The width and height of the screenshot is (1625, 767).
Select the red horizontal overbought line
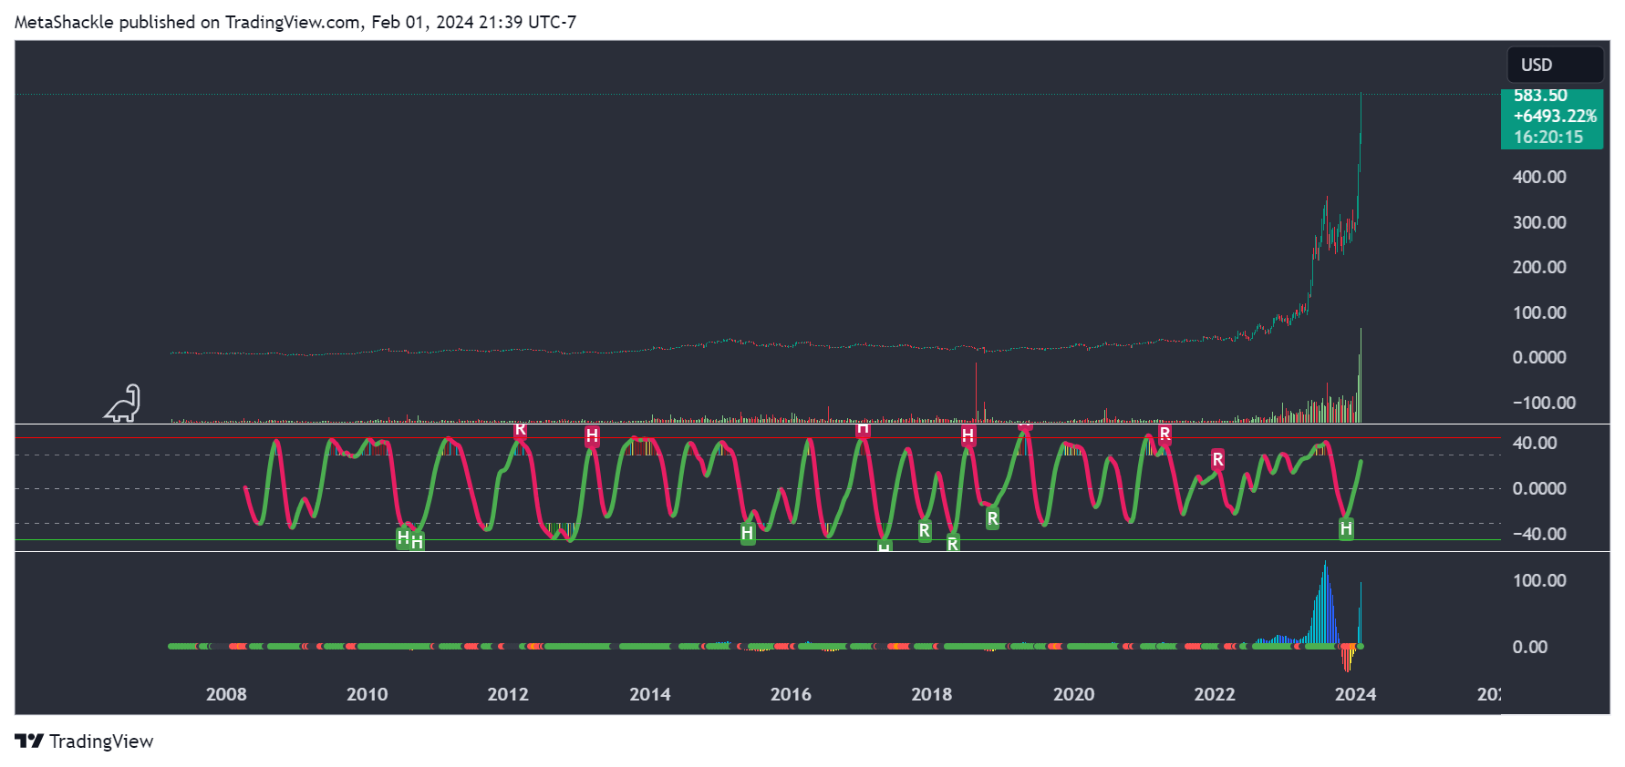757,438
